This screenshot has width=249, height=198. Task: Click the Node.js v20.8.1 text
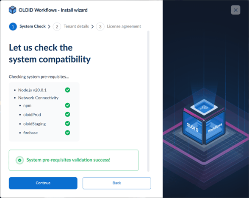[32, 90]
